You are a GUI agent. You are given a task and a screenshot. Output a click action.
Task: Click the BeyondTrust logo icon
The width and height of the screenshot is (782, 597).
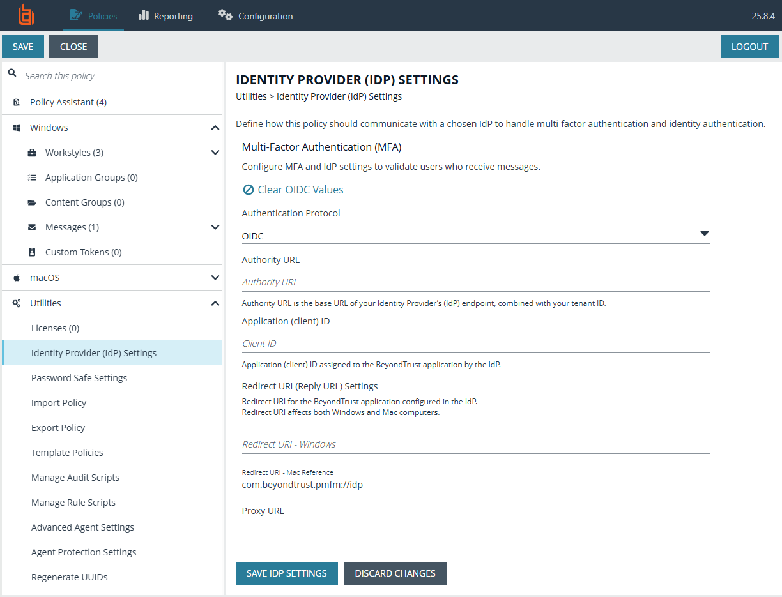coord(26,15)
